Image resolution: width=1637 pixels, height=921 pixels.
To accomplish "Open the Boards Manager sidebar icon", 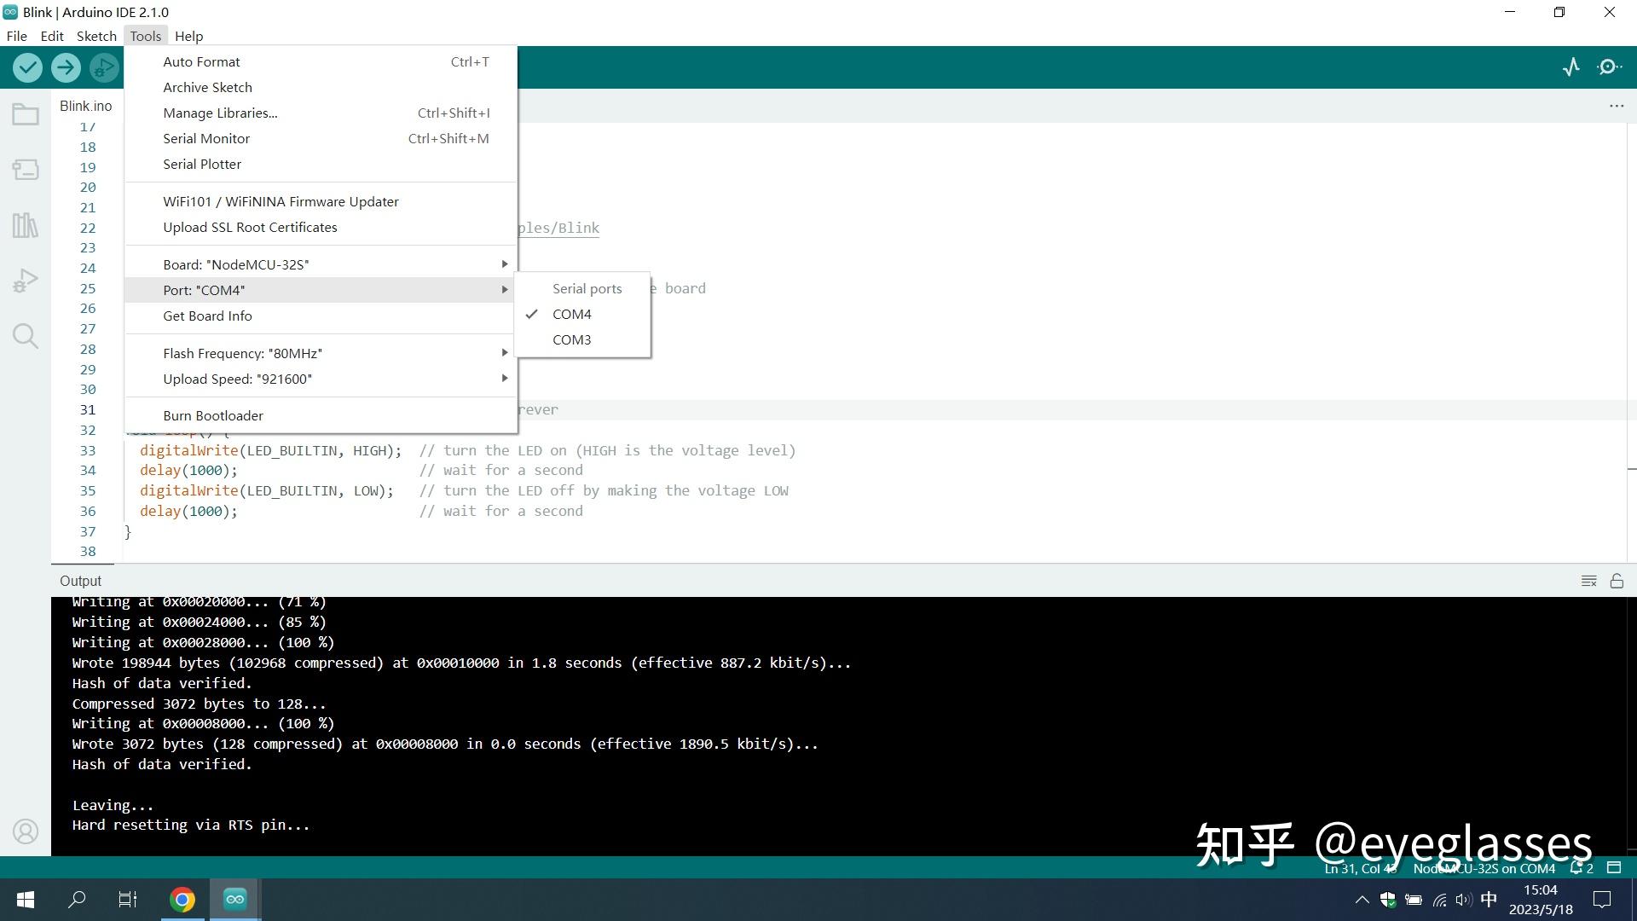I will click(25, 169).
